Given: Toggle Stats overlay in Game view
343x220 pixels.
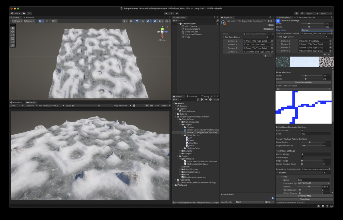Looking at the screenshot, I should 157,106.
